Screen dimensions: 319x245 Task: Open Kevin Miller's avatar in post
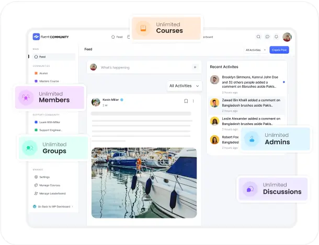click(x=96, y=102)
